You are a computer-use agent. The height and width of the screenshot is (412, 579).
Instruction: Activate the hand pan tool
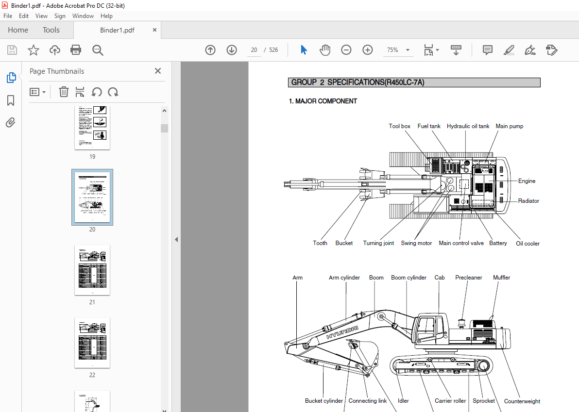pyautogui.click(x=325, y=50)
